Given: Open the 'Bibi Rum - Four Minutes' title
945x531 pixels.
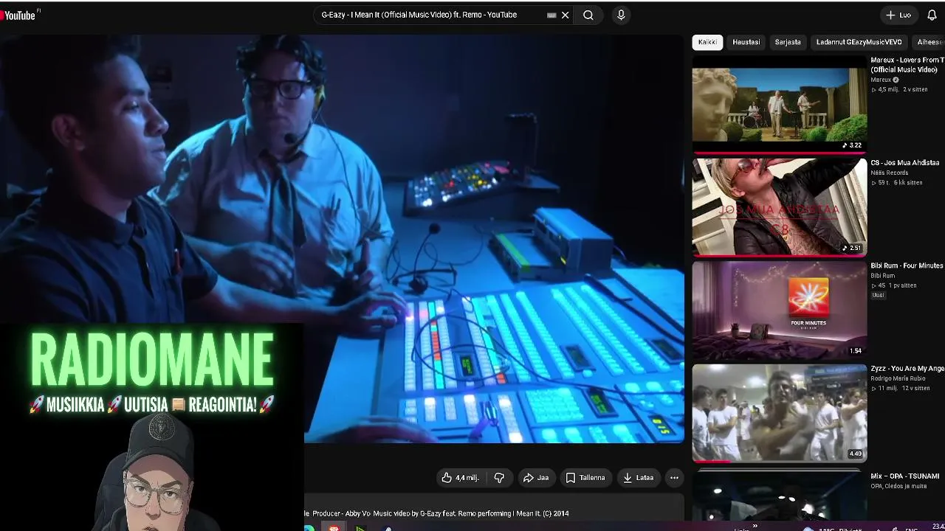Looking at the screenshot, I should 907,265.
